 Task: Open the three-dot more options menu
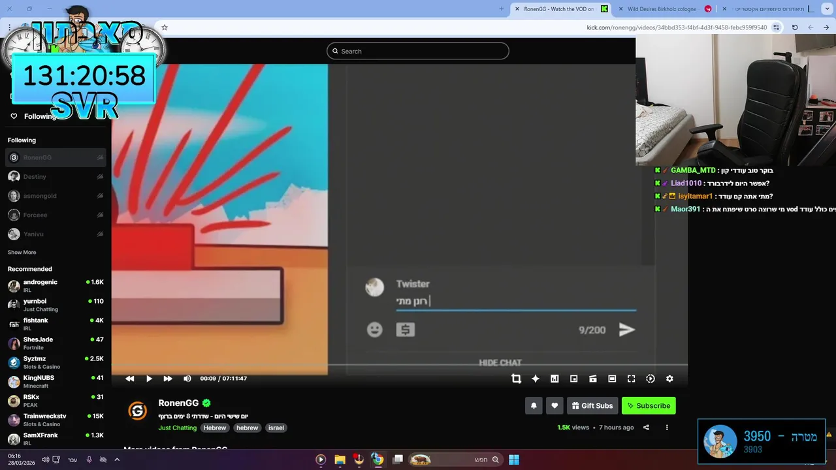point(667,428)
